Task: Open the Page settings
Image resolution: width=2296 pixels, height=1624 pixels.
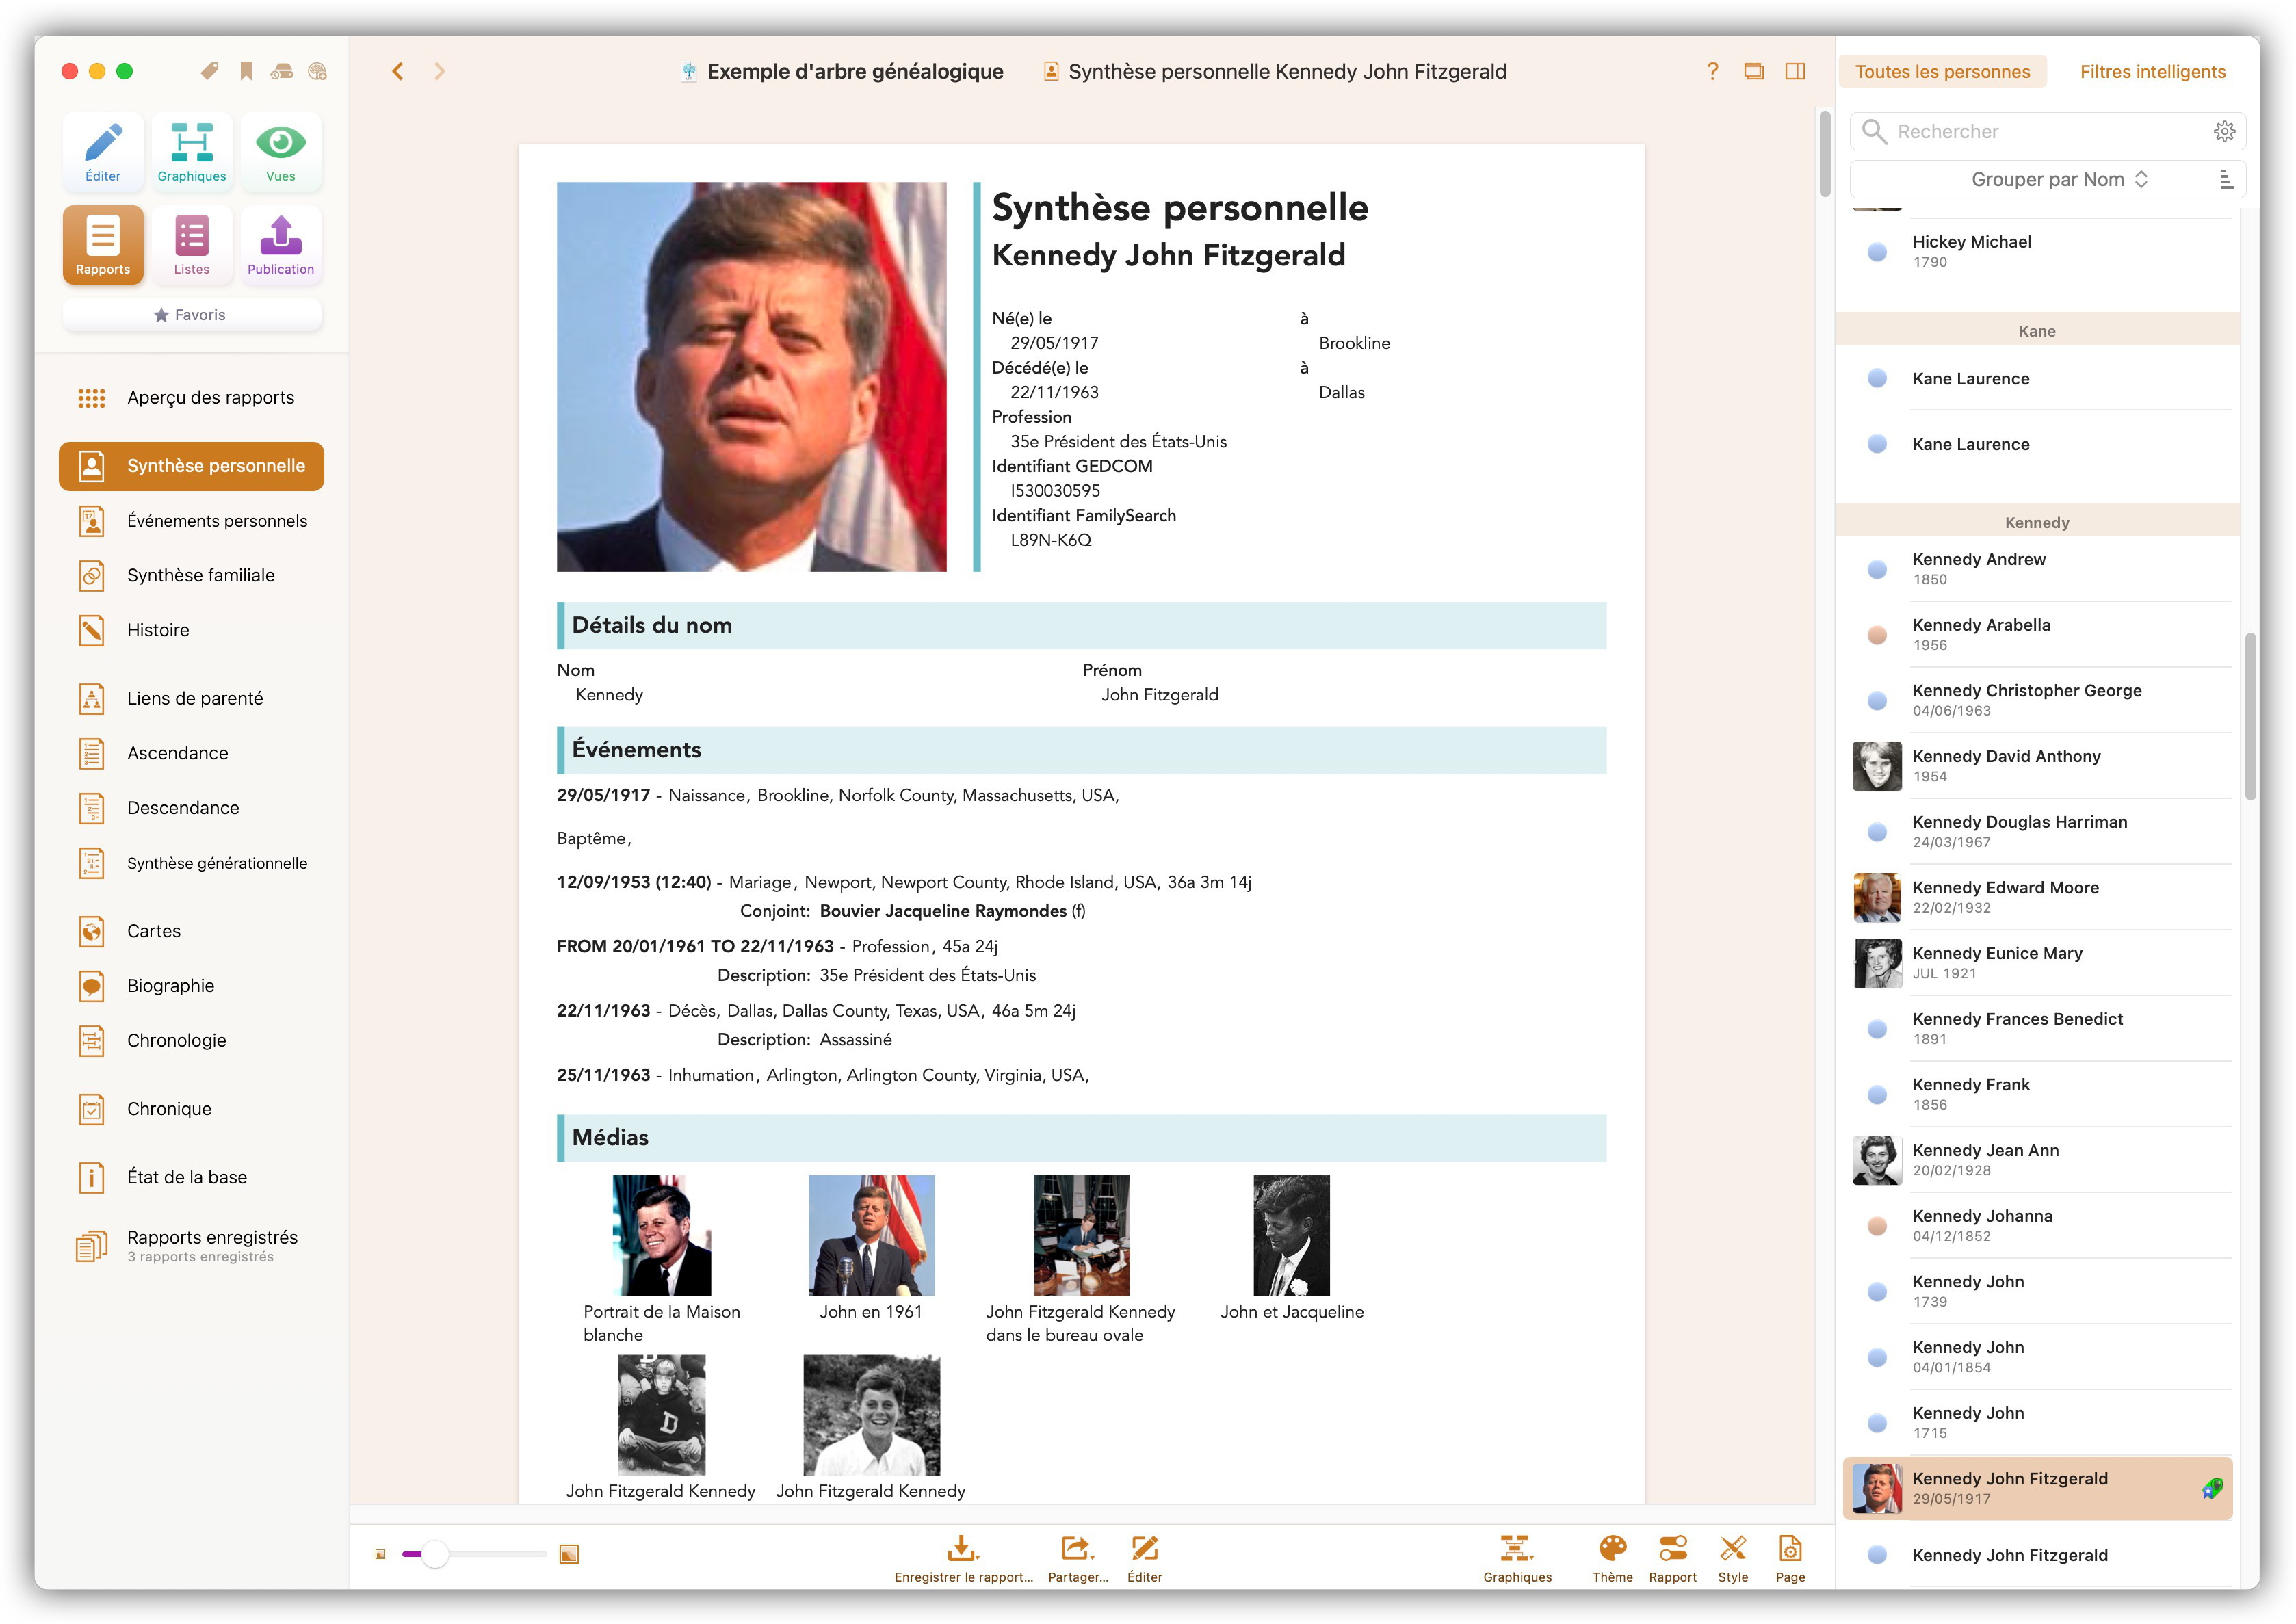Action: point(1790,1558)
